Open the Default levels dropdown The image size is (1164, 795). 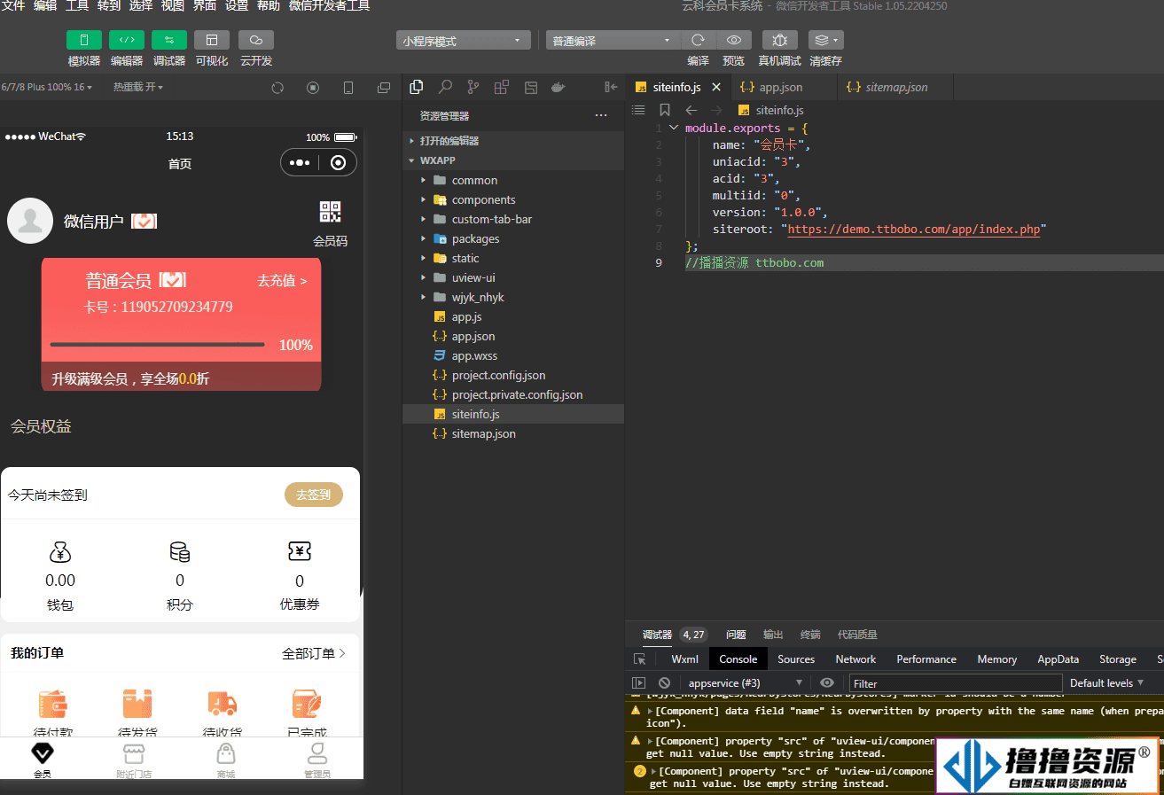pos(1106,682)
